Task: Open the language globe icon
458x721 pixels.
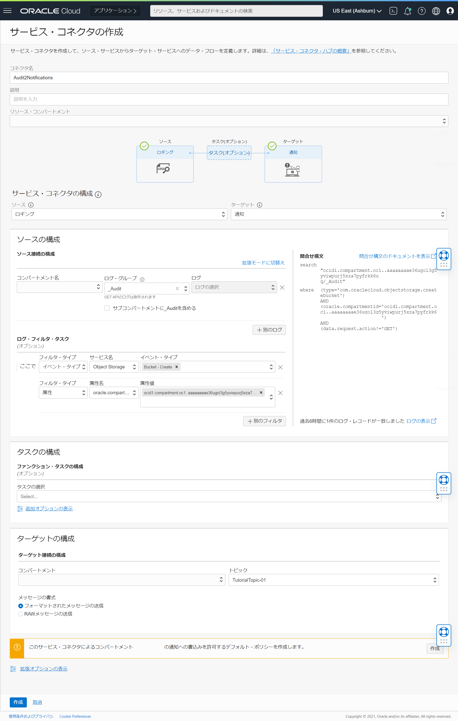Action: pyautogui.click(x=436, y=11)
